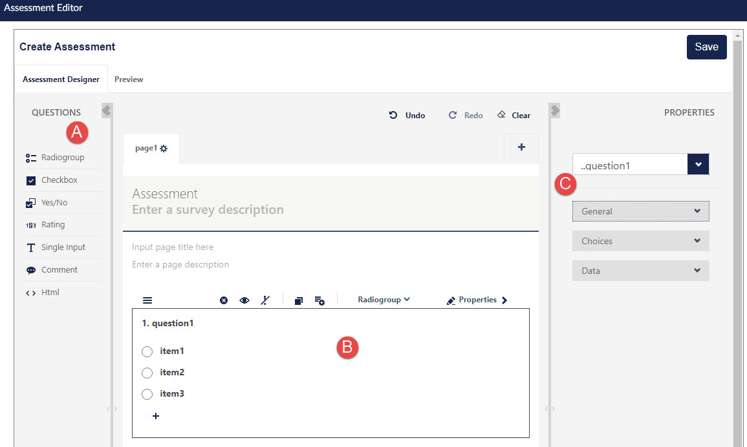
Task: Add a new choice item with plus
Action: coord(156,416)
